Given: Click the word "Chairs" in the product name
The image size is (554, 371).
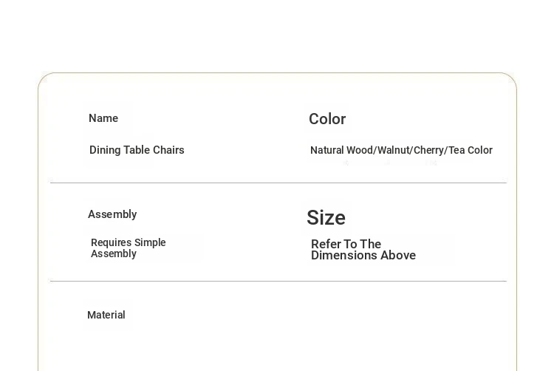Looking at the screenshot, I should pyautogui.click(x=168, y=150).
